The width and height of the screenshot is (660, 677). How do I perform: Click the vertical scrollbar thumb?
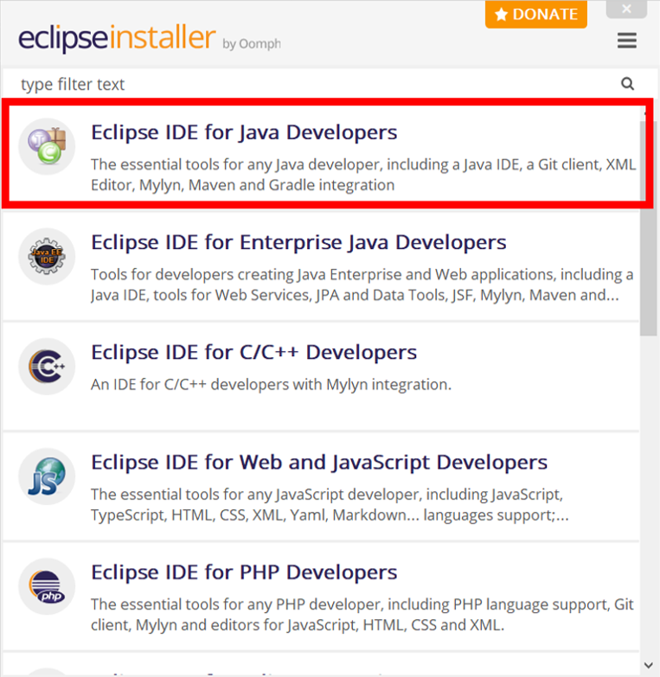(649, 228)
